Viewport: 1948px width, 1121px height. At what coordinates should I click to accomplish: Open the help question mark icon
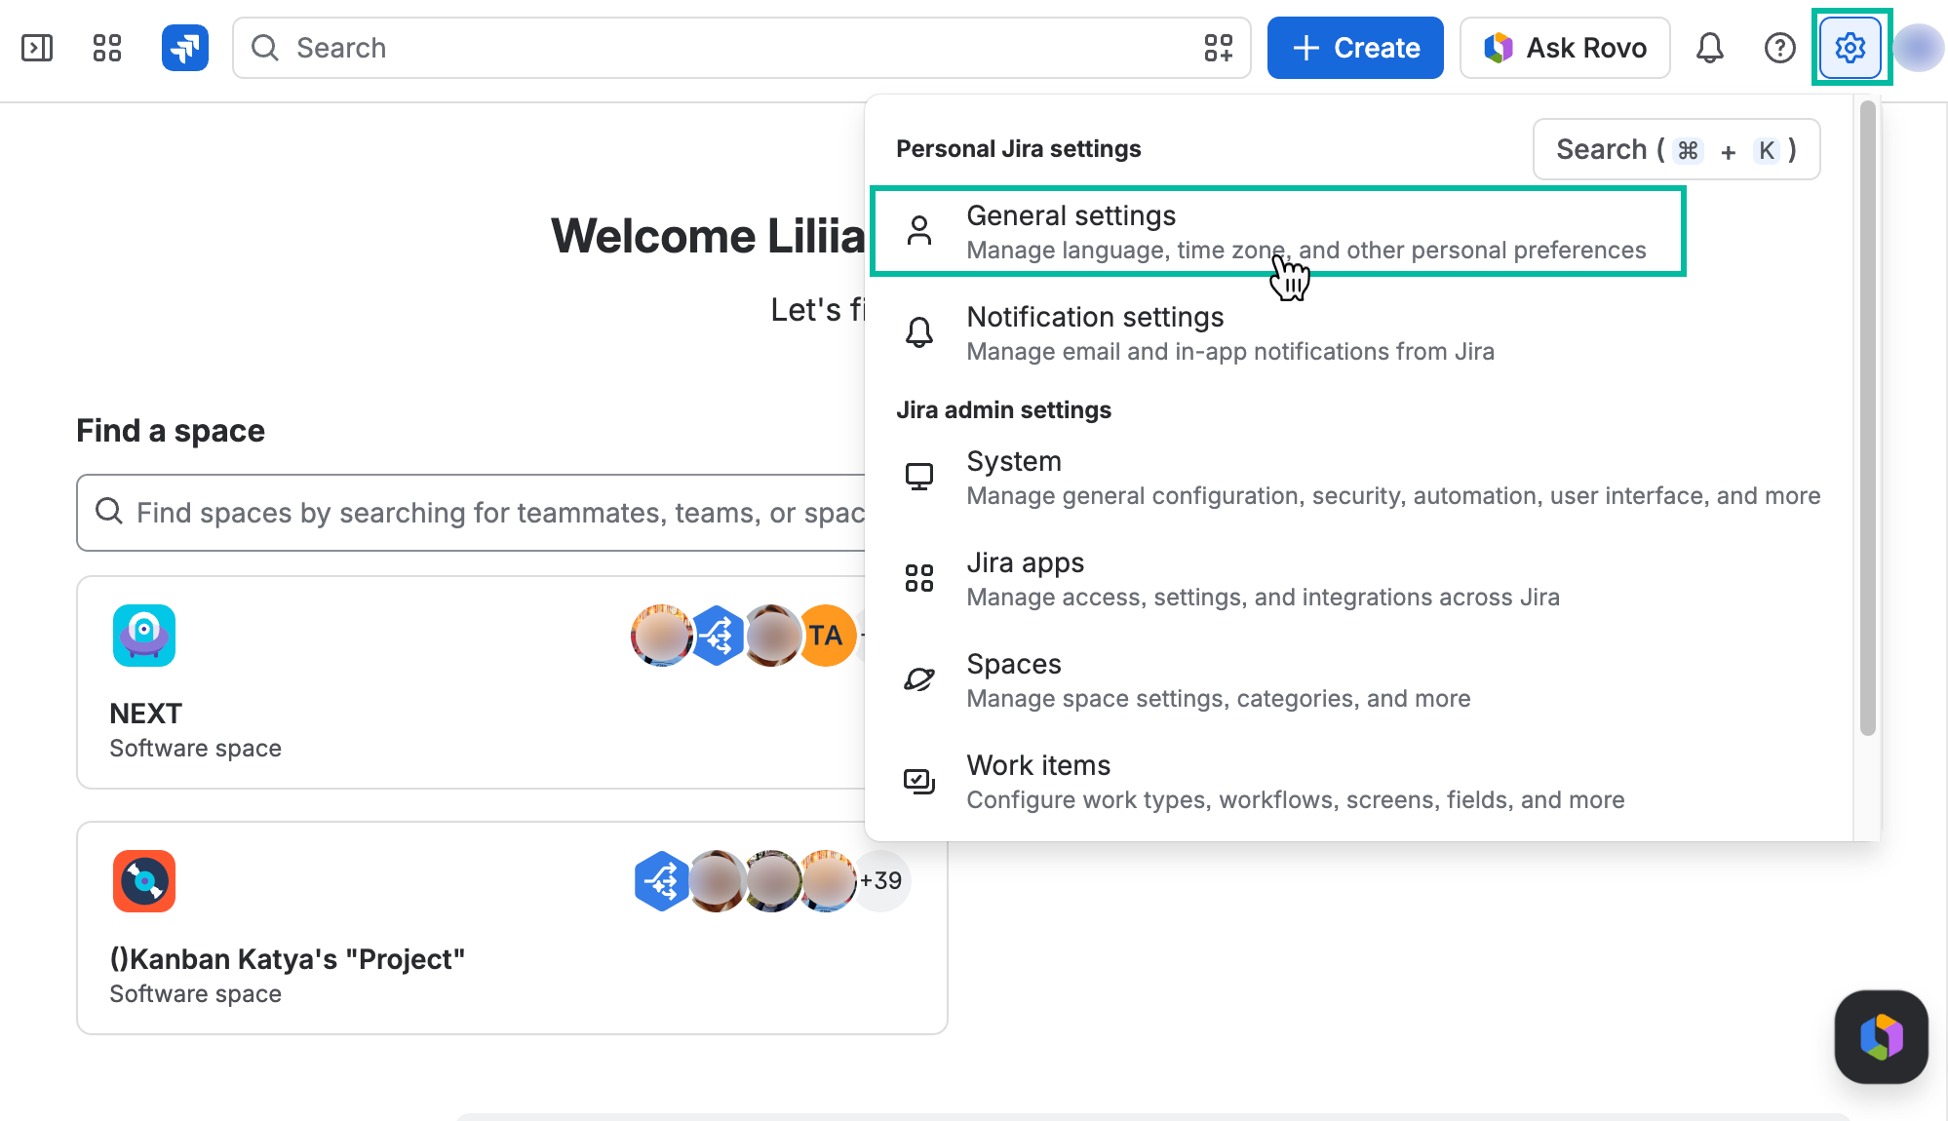[1780, 48]
